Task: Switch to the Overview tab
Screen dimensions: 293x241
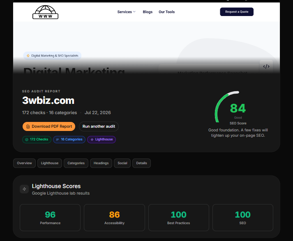Action: 24,163
